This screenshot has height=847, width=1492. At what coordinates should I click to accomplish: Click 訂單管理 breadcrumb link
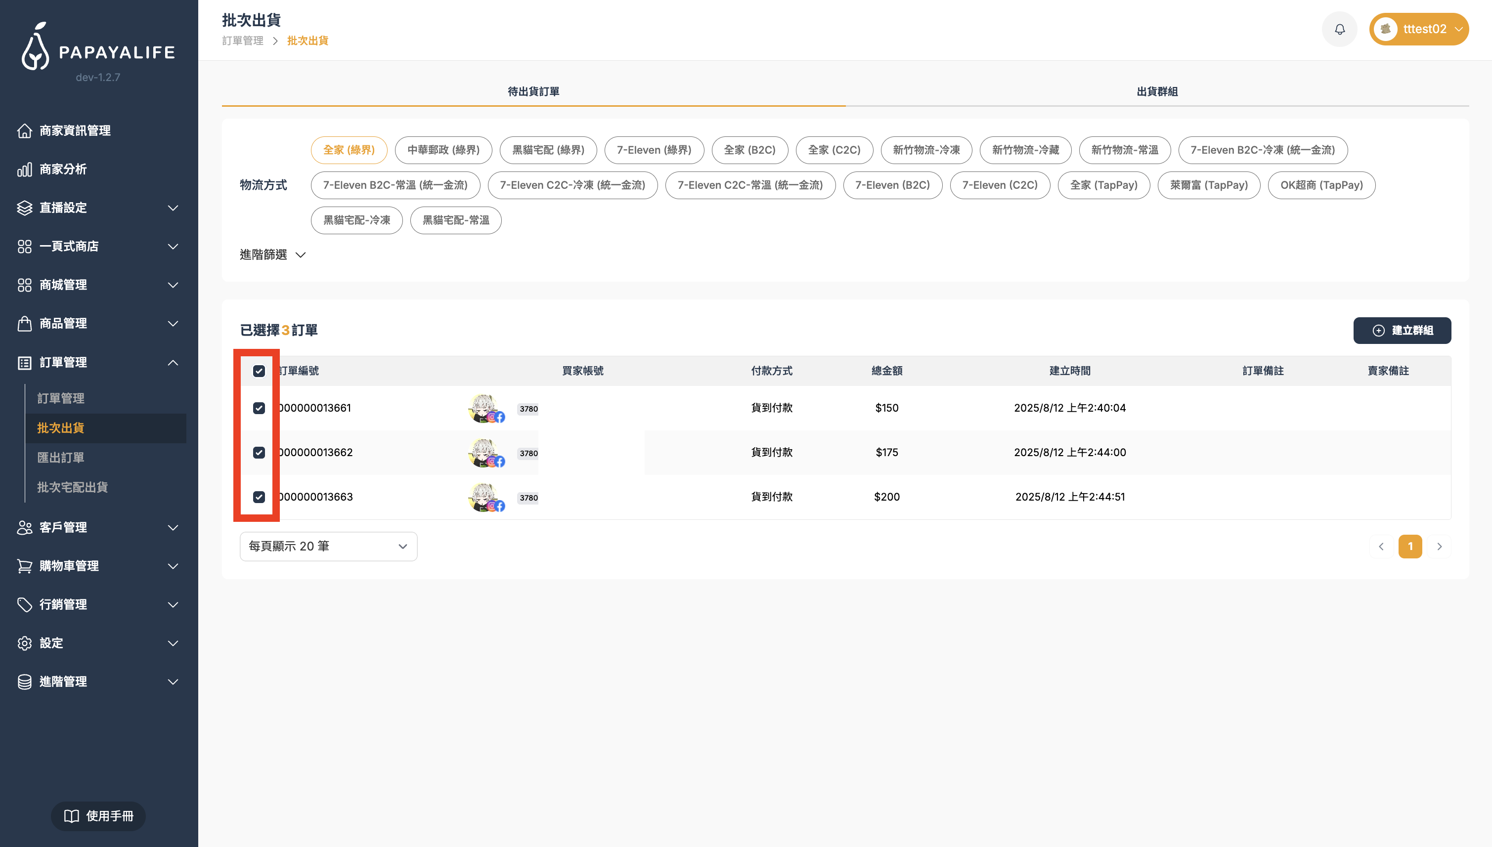[243, 41]
